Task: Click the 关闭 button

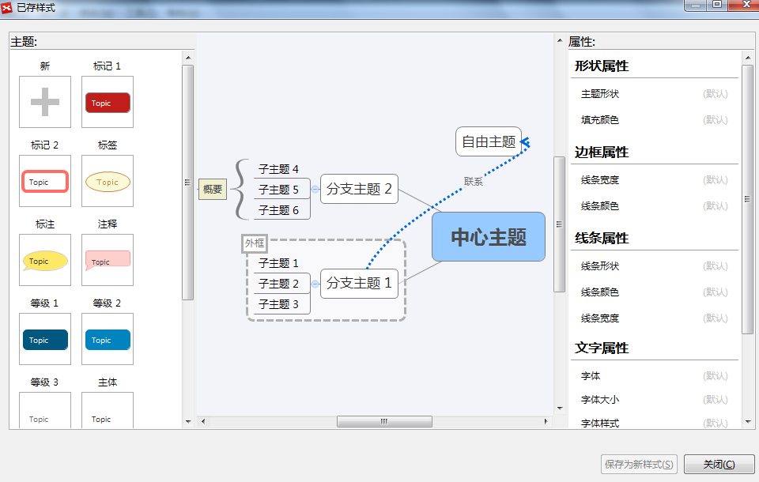Action: [x=719, y=465]
